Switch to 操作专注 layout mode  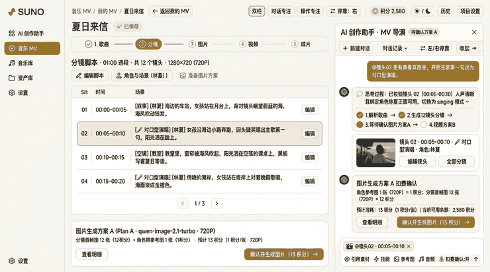click(310, 11)
